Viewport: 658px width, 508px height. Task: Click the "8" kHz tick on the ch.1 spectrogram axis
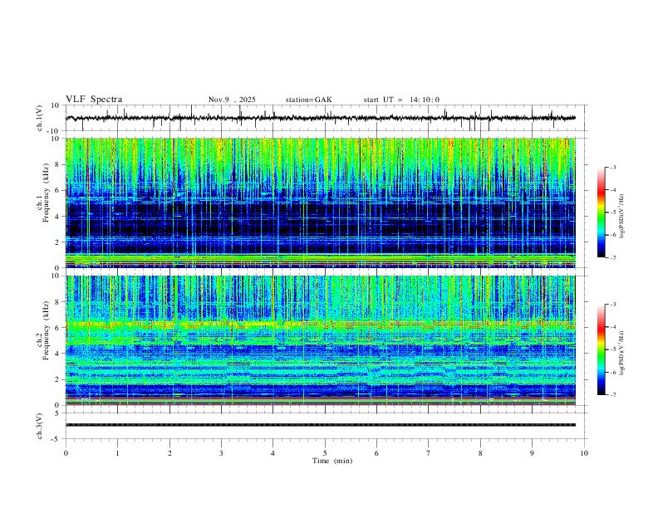(x=57, y=164)
